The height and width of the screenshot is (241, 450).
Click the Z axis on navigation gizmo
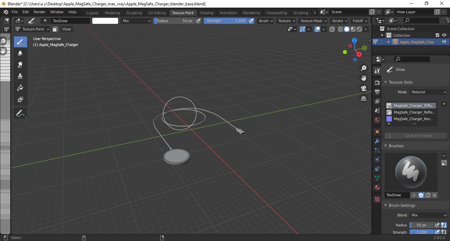(354, 40)
